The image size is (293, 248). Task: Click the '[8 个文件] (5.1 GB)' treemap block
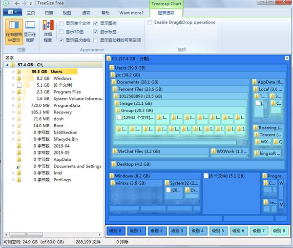(231, 193)
